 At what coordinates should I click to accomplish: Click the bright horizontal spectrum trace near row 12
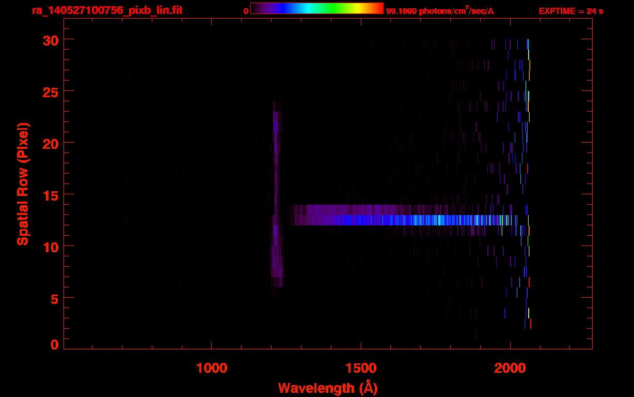(x=403, y=220)
